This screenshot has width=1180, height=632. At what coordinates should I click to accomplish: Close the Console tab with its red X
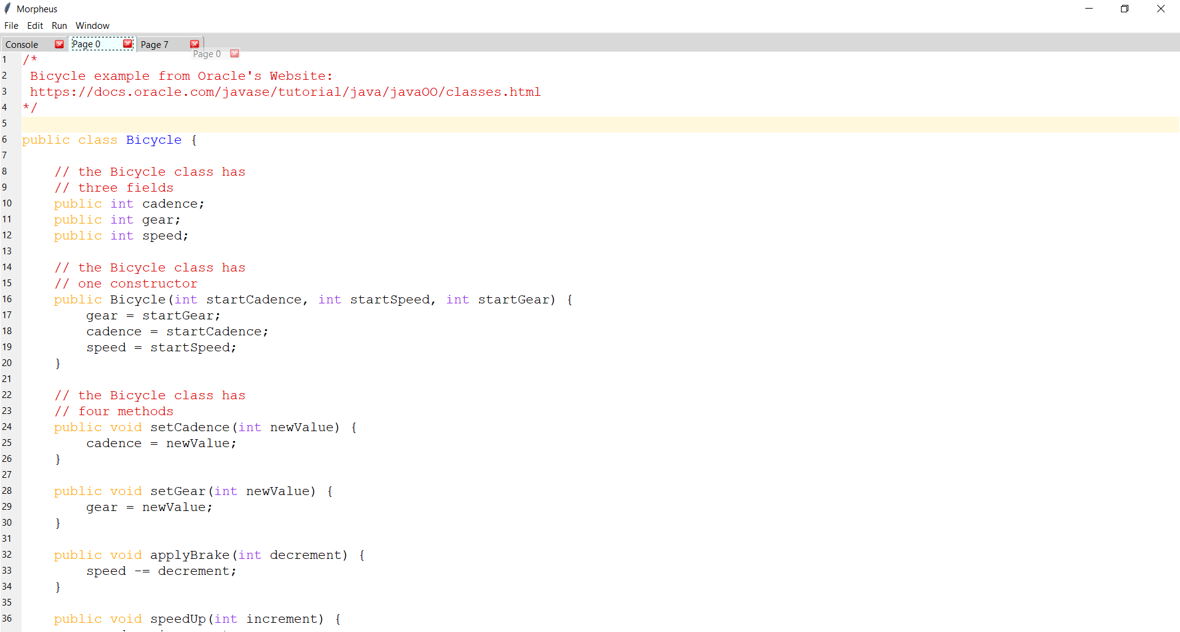point(59,44)
